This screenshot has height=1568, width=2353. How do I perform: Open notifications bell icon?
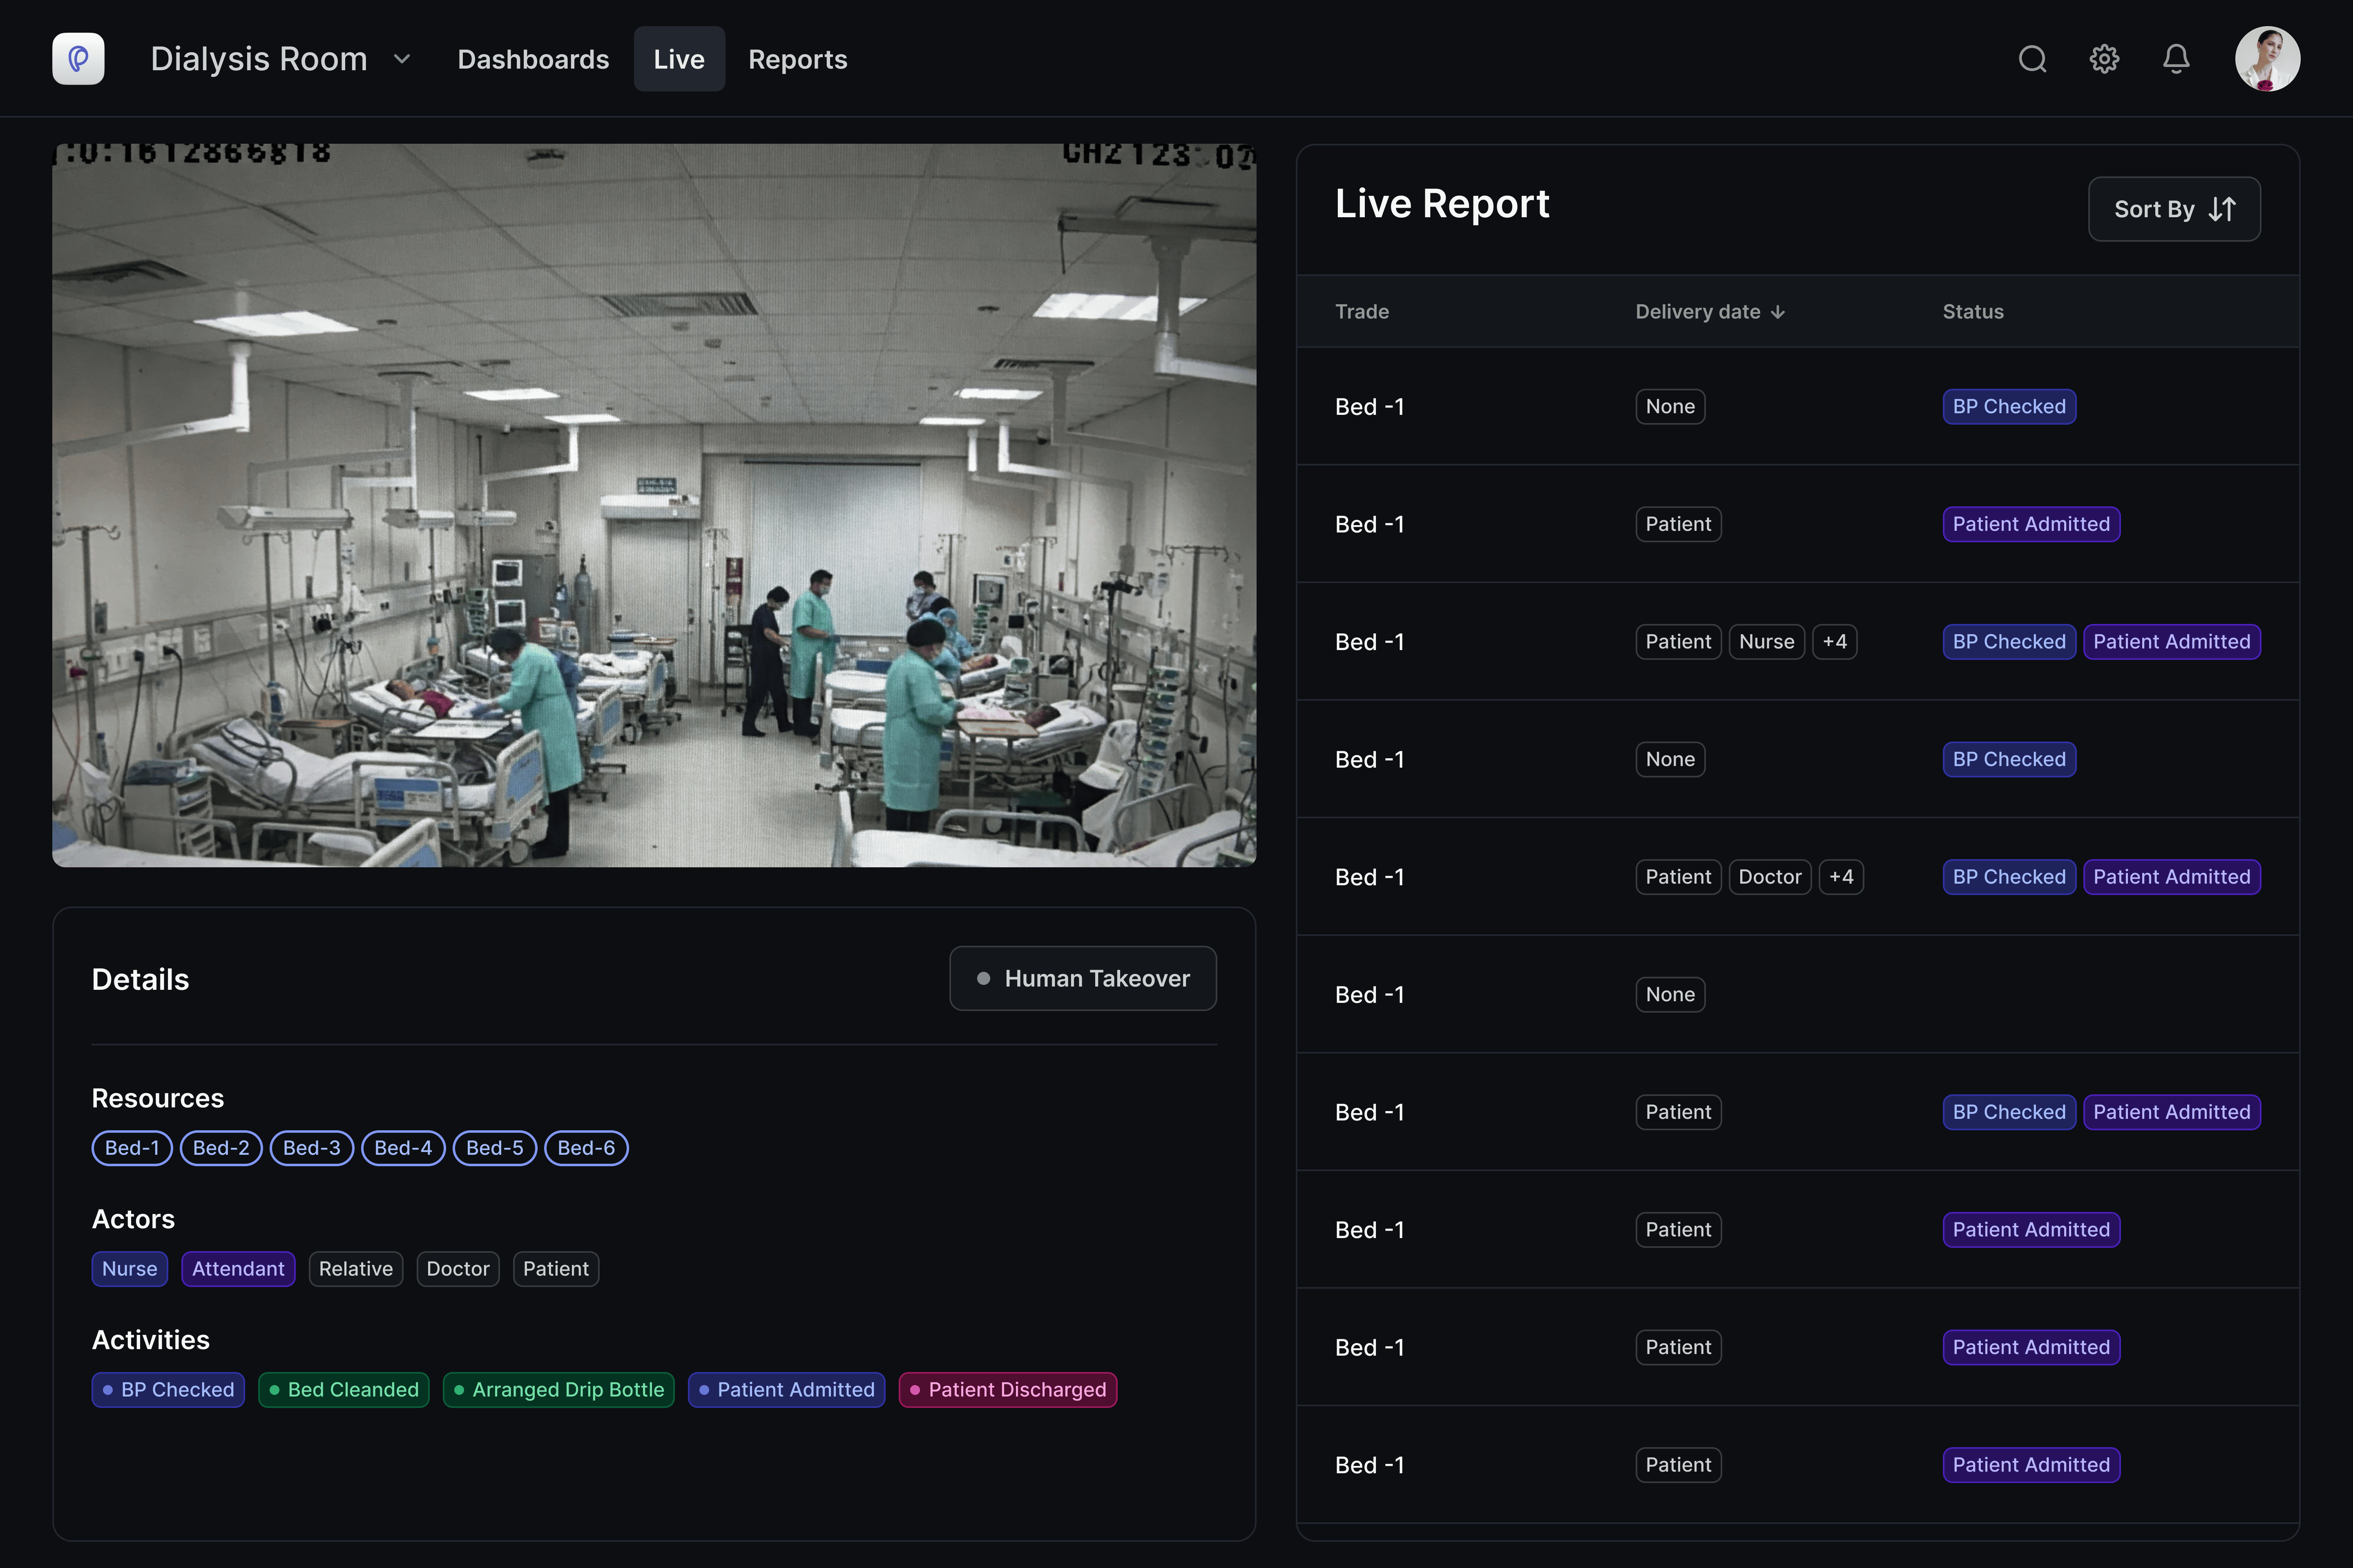[x=2176, y=59]
